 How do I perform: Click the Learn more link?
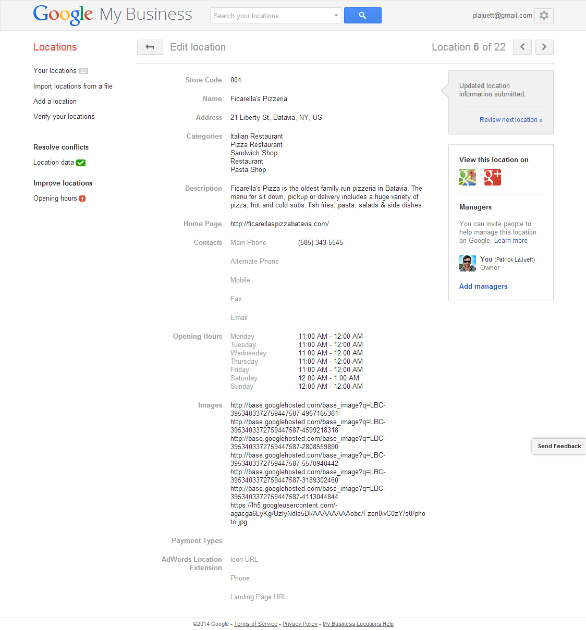point(511,241)
